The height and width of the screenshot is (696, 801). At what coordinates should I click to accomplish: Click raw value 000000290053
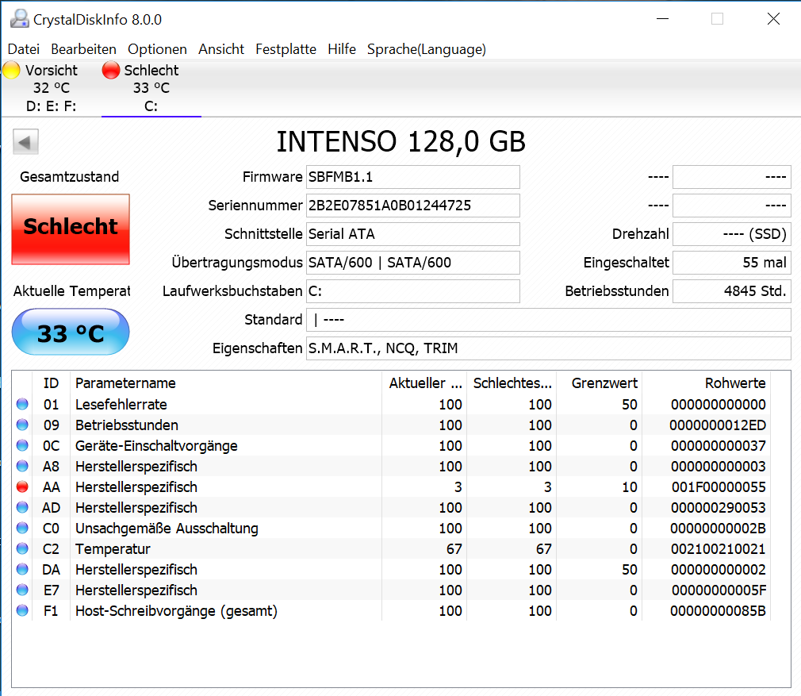click(719, 507)
